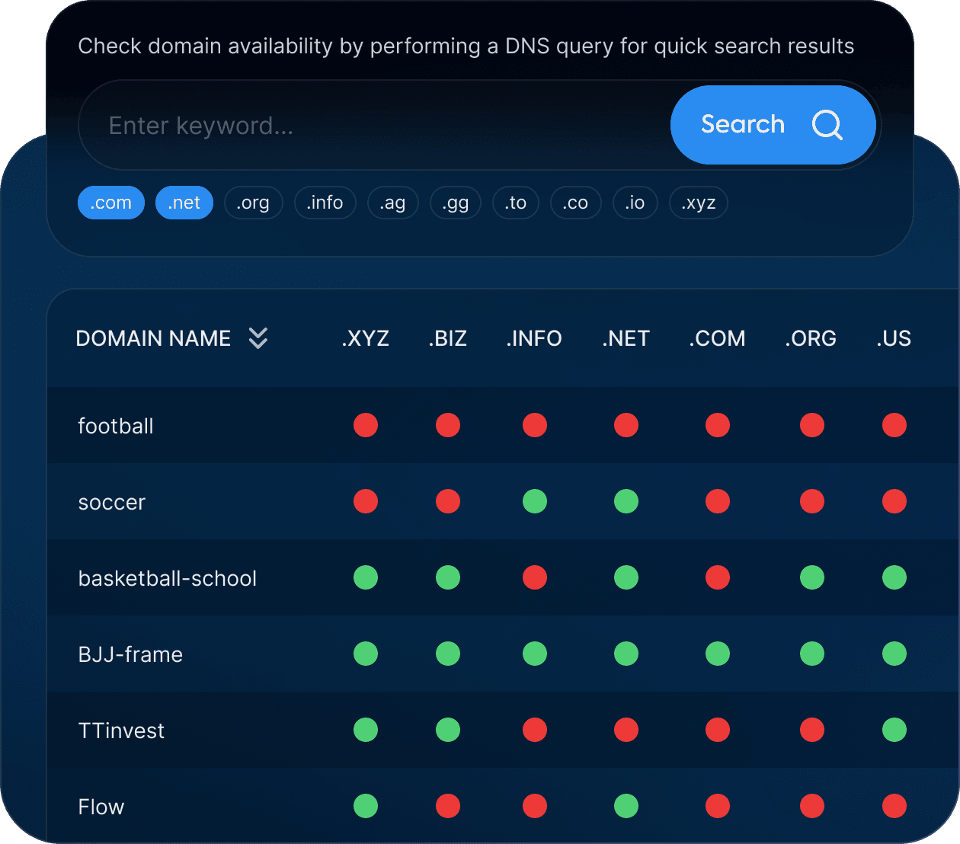Click TTinvest's green .US availability dot

[x=894, y=730]
